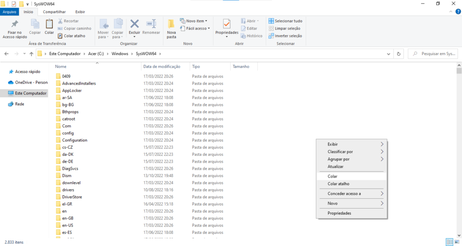This screenshot has height=246, width=462.
Task: Choose Colar in the context menu
Action: (x=333, y=176)
